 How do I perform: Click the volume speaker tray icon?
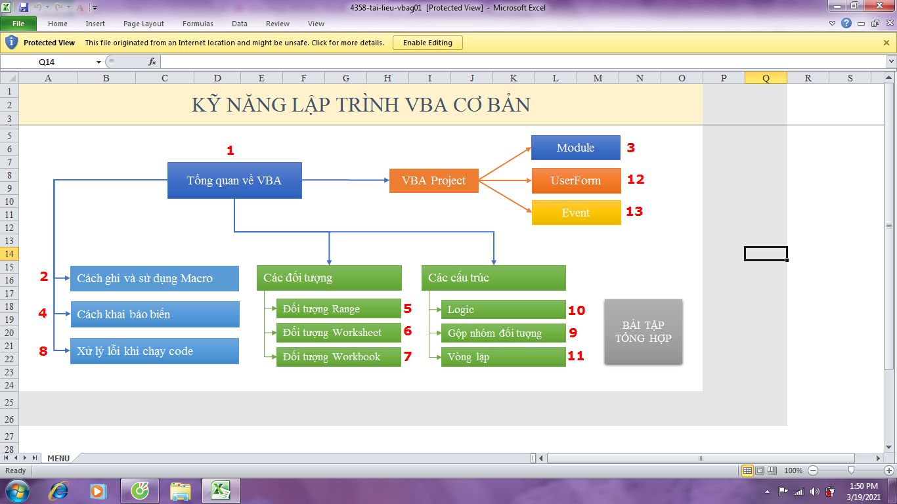tap(815, 491)
